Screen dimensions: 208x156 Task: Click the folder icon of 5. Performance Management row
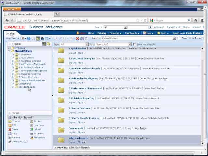pyautogui.click(x=61, y=90)
